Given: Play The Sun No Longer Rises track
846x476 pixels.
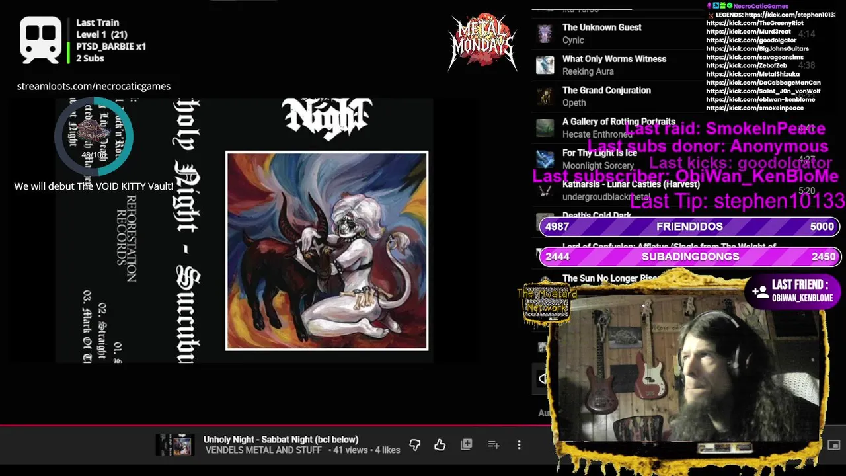Looking at the screenshot, I should coord(609,278).
